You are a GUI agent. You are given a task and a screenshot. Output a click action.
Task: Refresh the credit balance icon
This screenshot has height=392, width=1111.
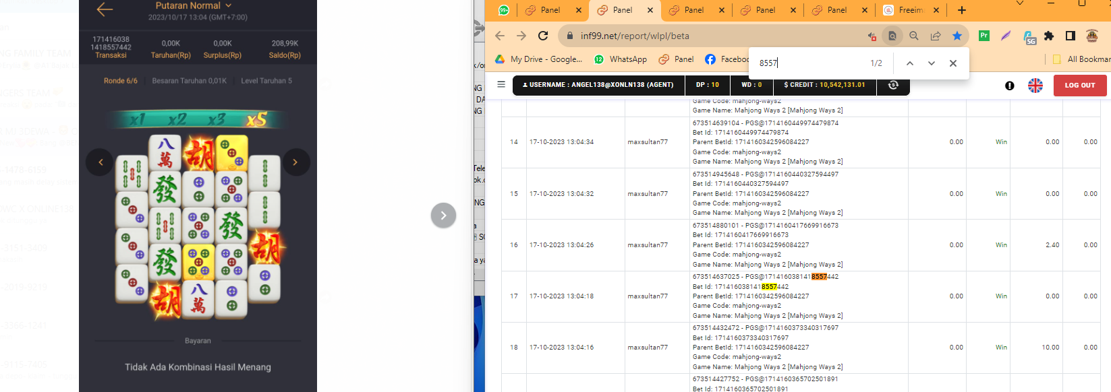pos(893,85)
